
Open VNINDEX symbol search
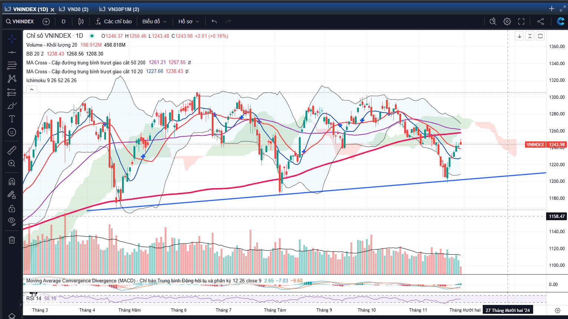20,21
